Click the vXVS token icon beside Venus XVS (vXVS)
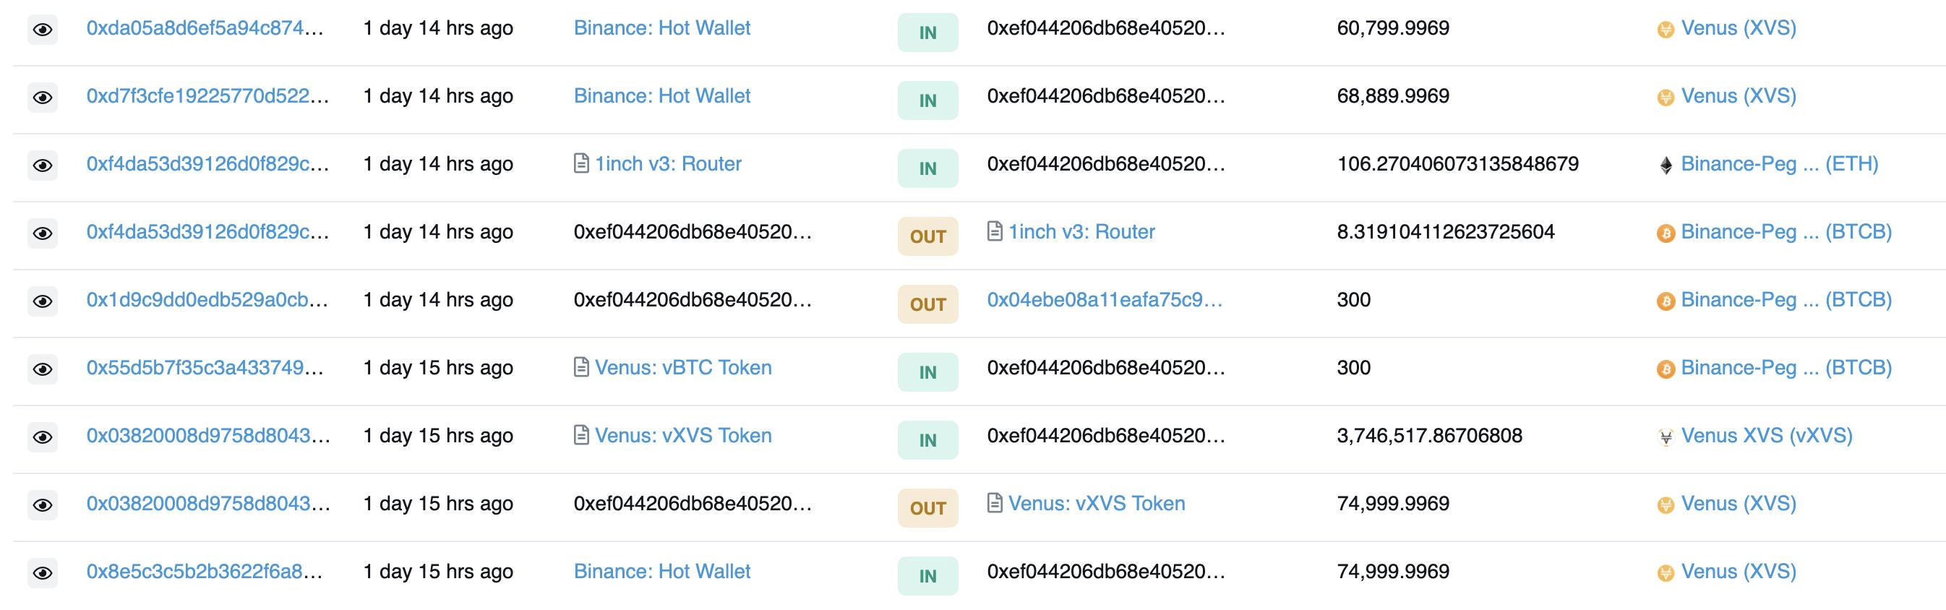 click(1666, 437)
